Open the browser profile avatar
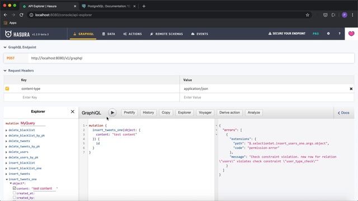 coord(345,15)
